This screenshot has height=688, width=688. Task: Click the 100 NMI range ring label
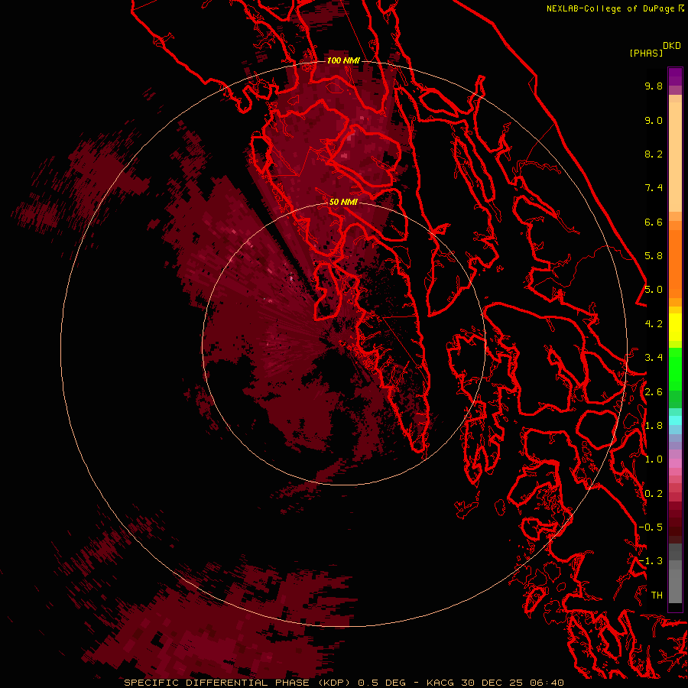(x=343, y=60)
